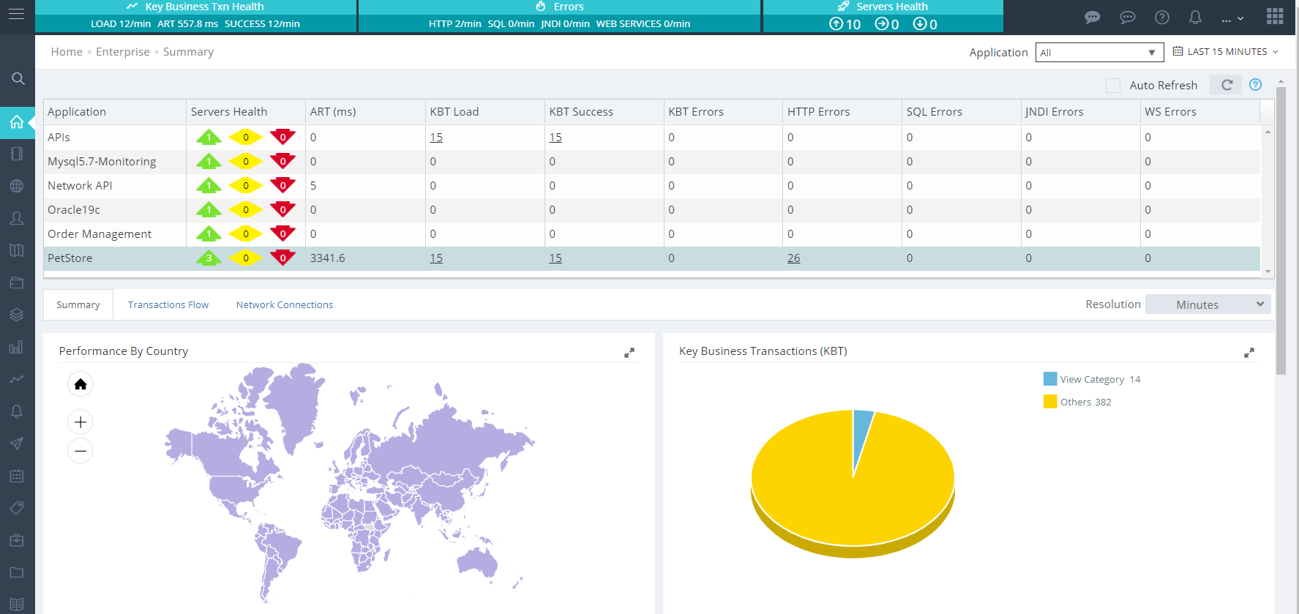Image resolution: width=1299 pixels, height=614 pixels.
Task: Click the search magnifier in sidebar
Action: (x=18, y=78)
